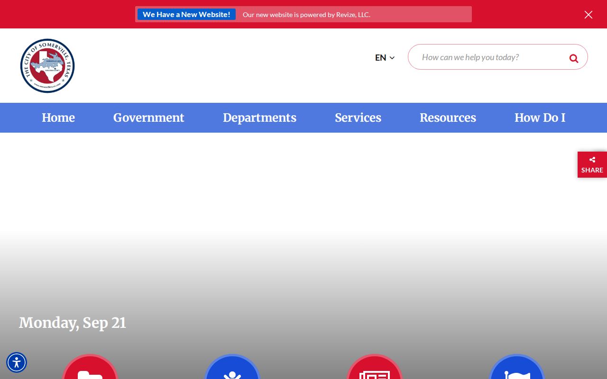Open the Government menu
Viewport: 607px width, 379px height.
click(x=149, y=117)
